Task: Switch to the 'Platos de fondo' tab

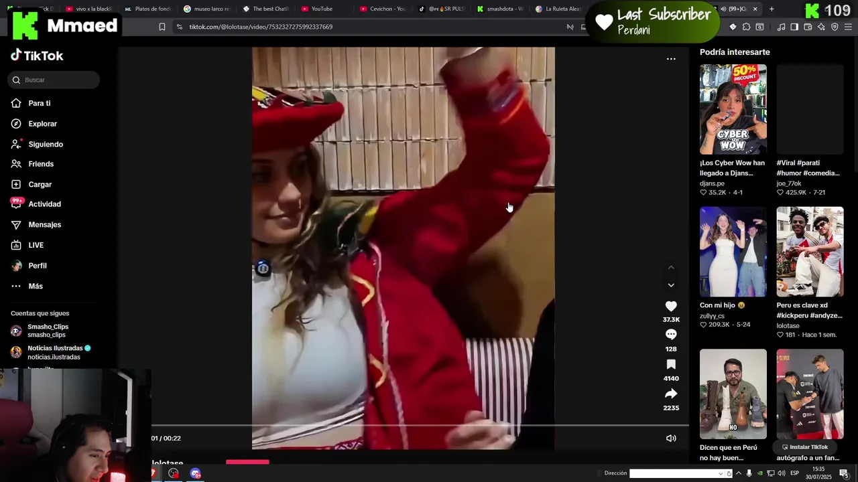Action: pos(147,9)
